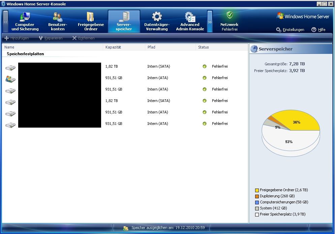Open the Freigegebene Ordner tab
The width and height of the screenshot is (335, 234).
pos(91,21)
